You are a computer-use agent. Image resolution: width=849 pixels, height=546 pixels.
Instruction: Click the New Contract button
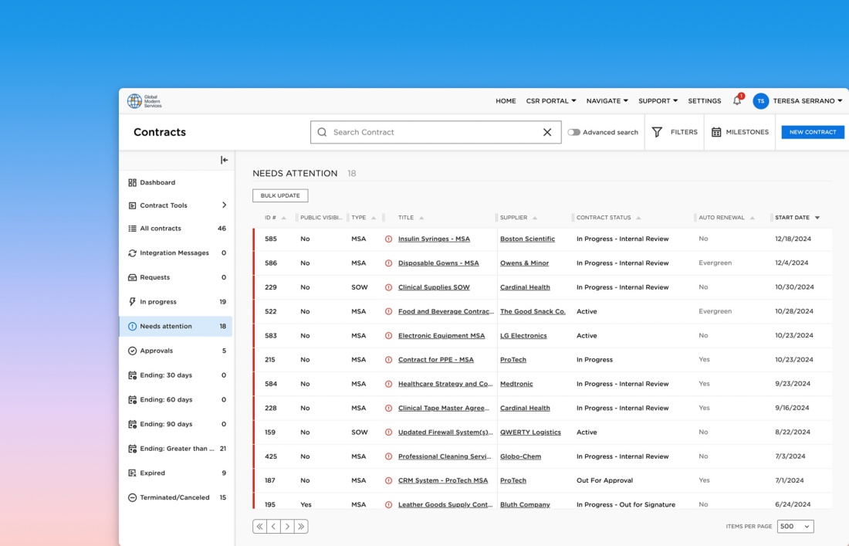812,132
